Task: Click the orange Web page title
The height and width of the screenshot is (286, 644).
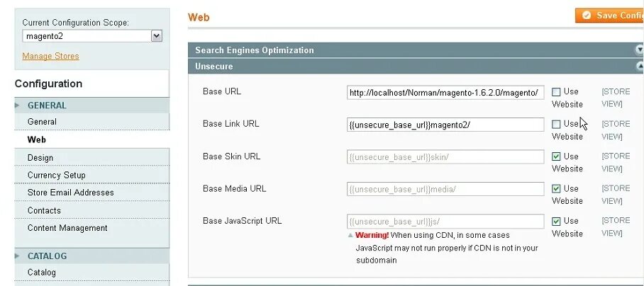Action: tap(199, 17)
